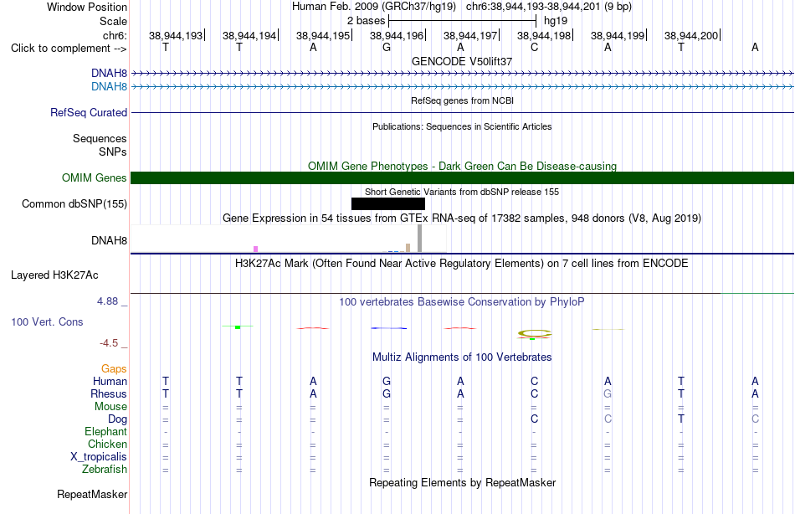
Task: Click the Sequences track label
Action: point(100,138)
